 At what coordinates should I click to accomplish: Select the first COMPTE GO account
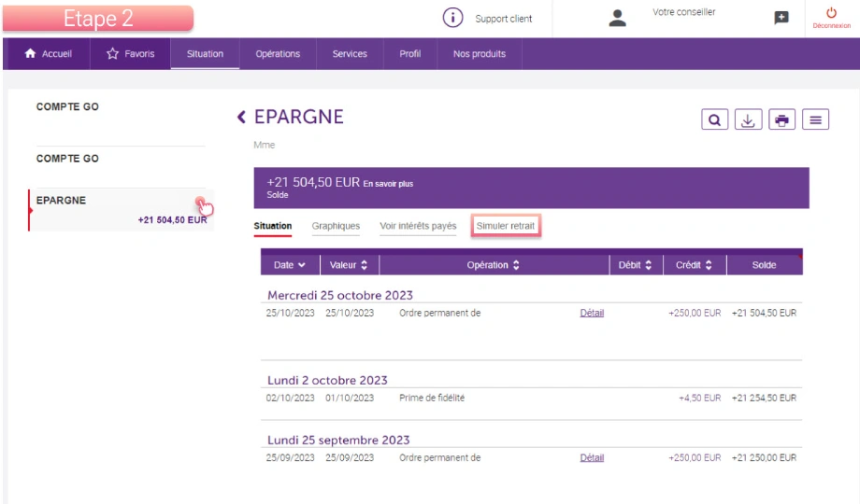[67, 106]
